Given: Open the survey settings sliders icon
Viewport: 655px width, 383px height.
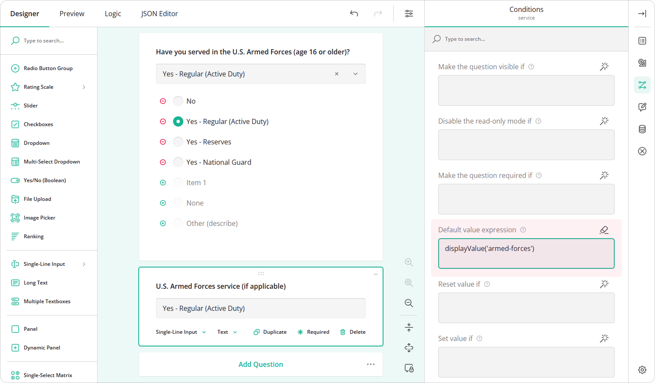Looking at the screenshot, I should click(409, 14).
